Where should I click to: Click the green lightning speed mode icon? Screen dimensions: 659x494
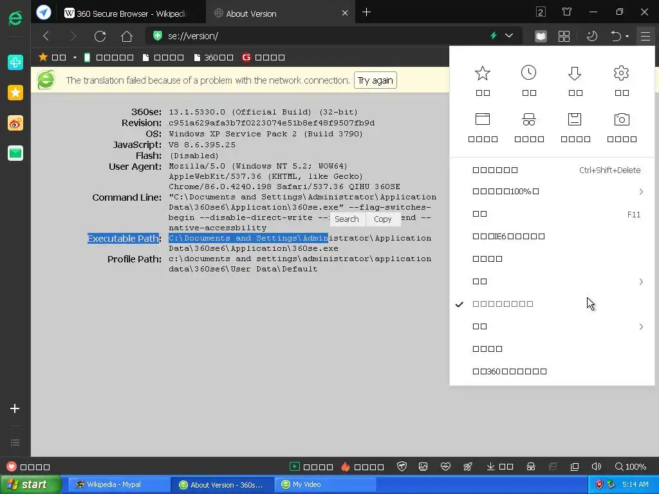pyautogui.click(x=494, y=36)
